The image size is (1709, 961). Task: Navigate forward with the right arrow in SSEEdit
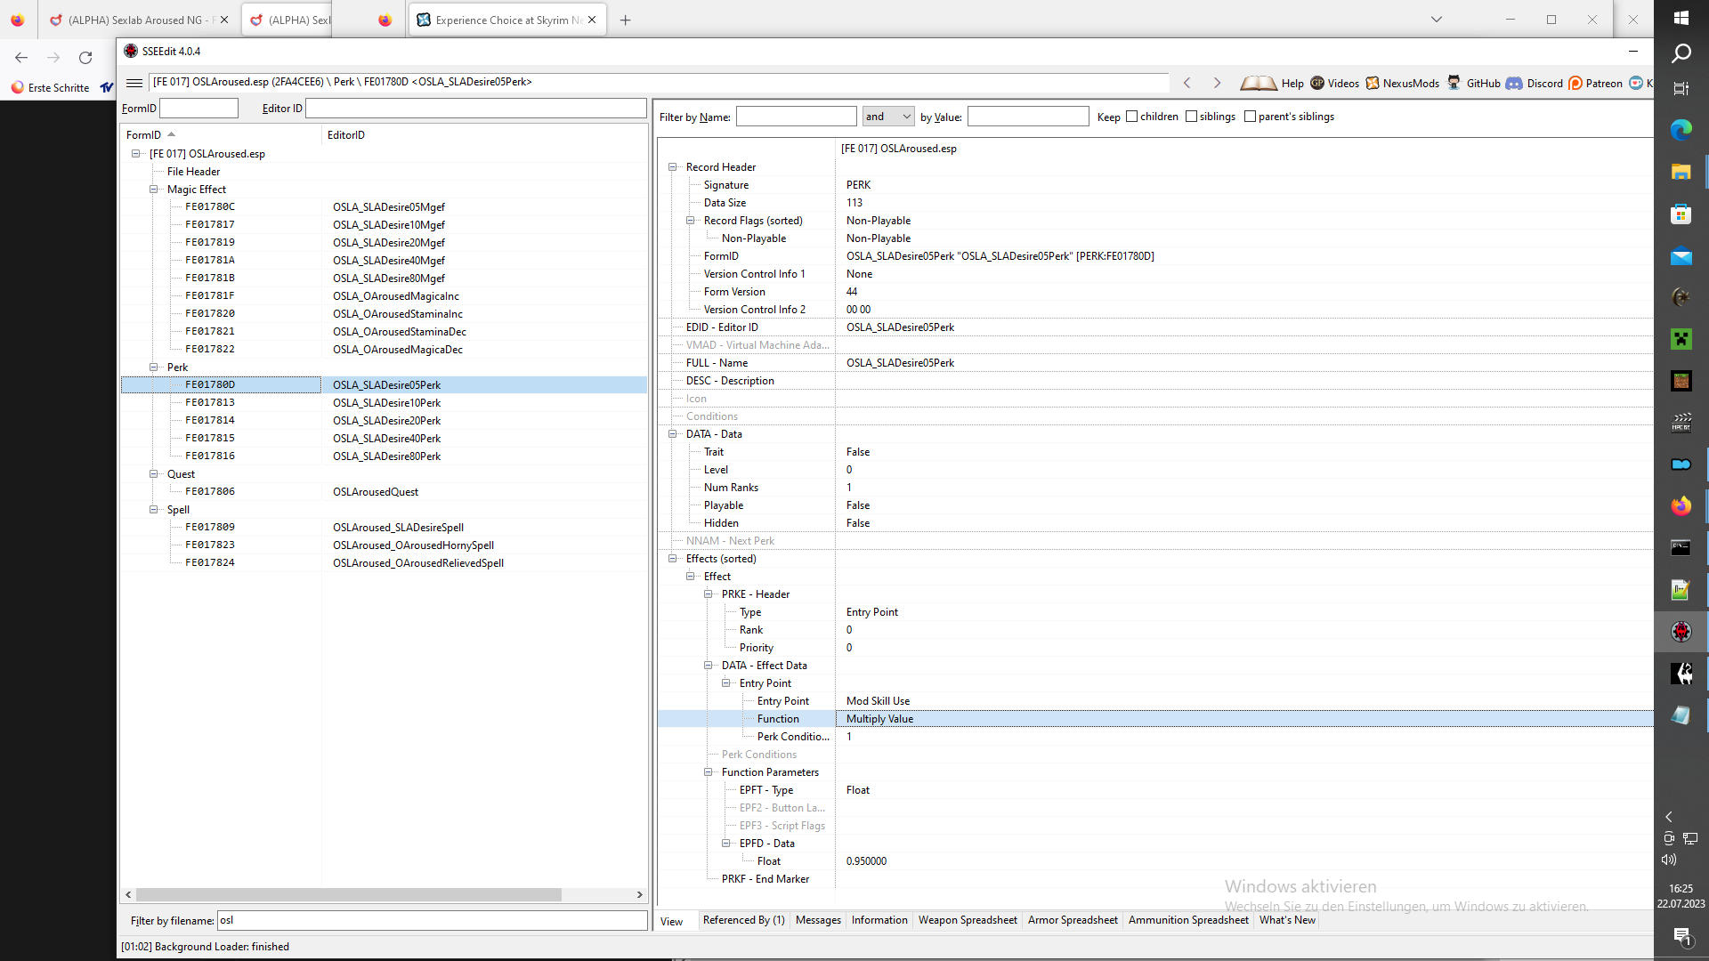click(1217, 83)
